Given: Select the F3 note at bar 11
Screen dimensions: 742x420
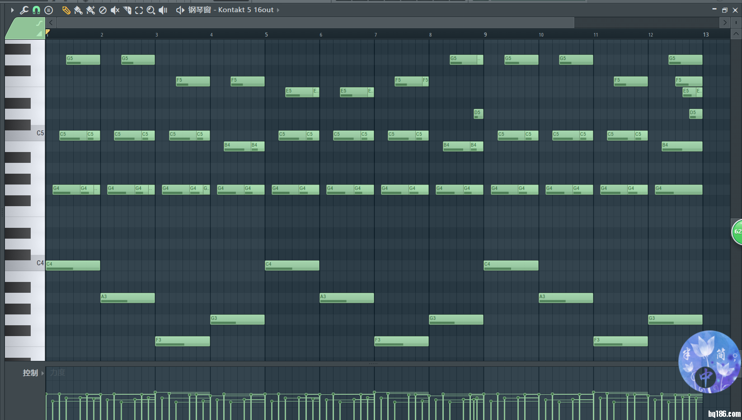Looking at the screenshot, I should click(620, 342).
